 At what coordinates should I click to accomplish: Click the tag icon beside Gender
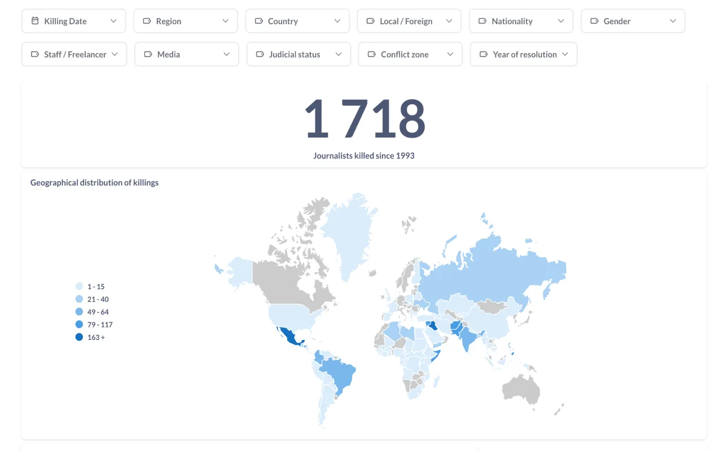594,21
